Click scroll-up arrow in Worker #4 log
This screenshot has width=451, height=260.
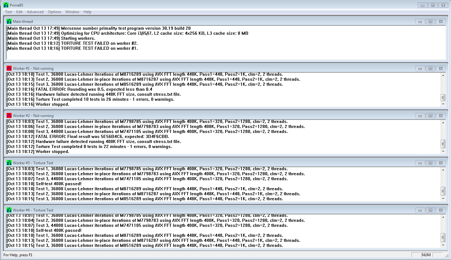click(443, 217)
